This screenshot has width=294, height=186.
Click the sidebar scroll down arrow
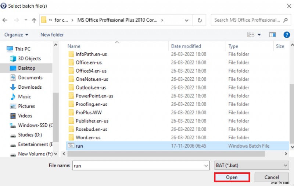click(x=56, y=154)
